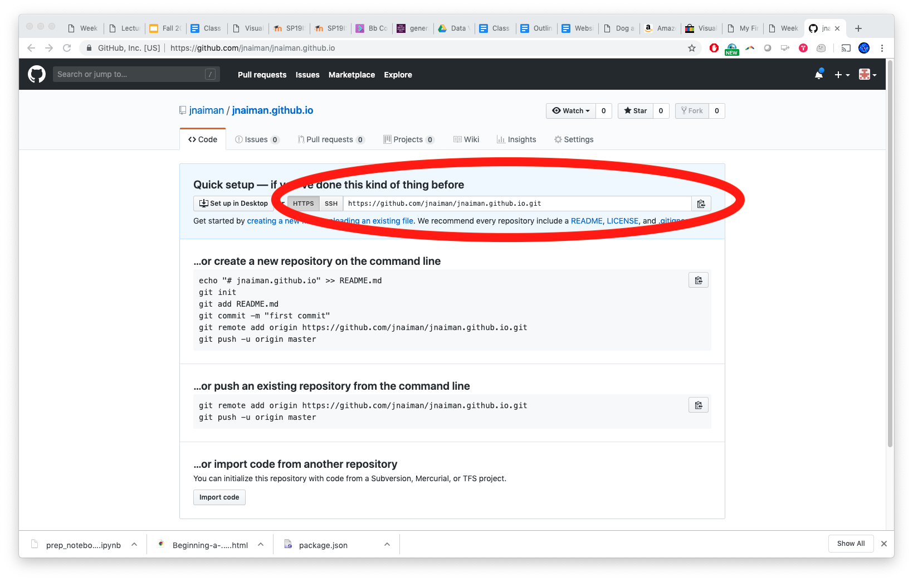913x581 pixels.
Task: Click the browser forward arrow
Action: (x=49, y=48)
